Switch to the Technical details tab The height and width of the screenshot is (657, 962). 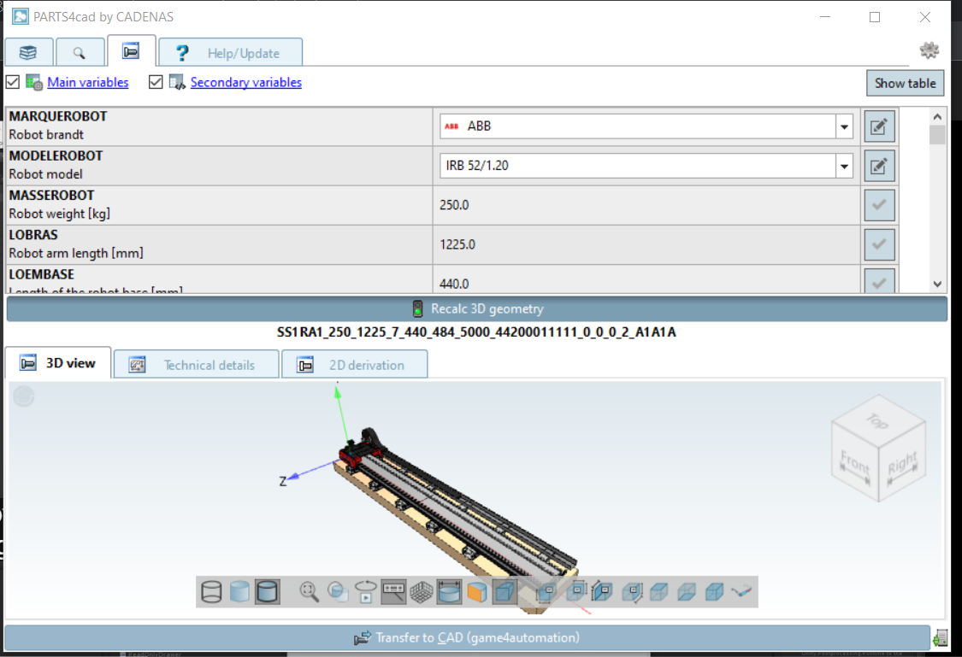point(197,365)
